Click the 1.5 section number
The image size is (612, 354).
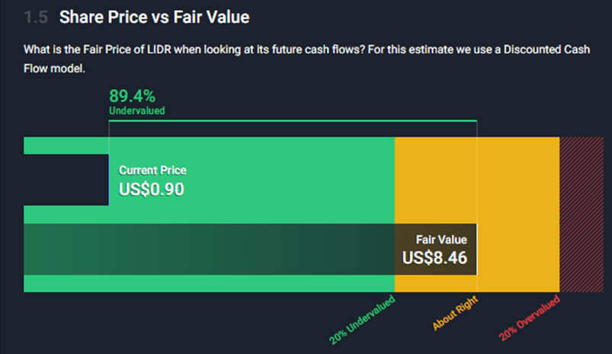[x=36, y=18]
